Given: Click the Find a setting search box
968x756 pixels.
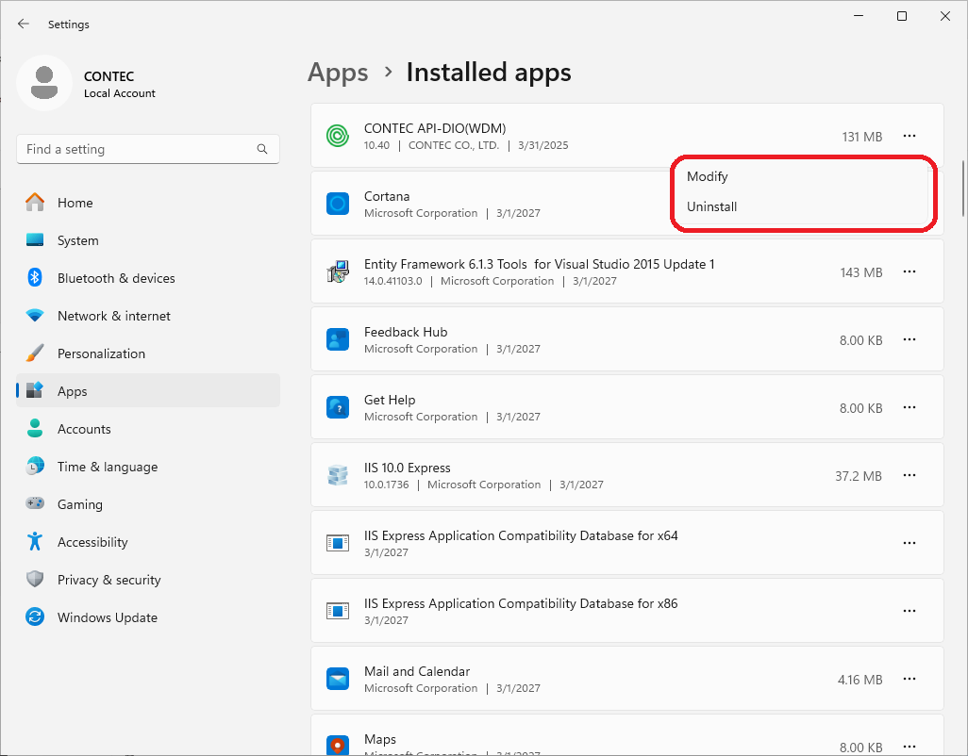Looking at the screenshot, I should 148,149.
